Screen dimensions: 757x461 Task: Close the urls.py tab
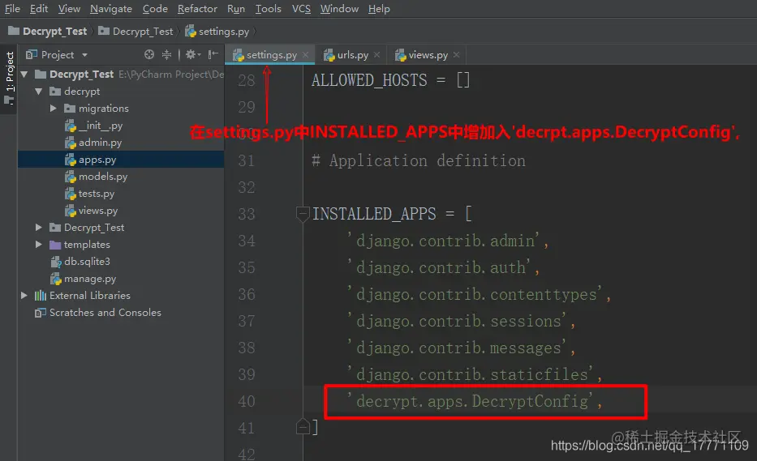(377, 55)
